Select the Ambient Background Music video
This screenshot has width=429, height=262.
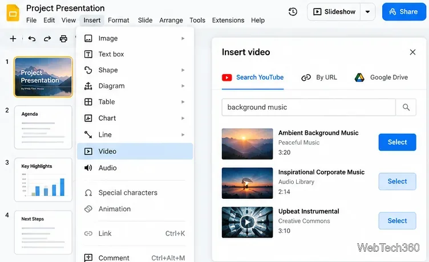click(397, 142)
